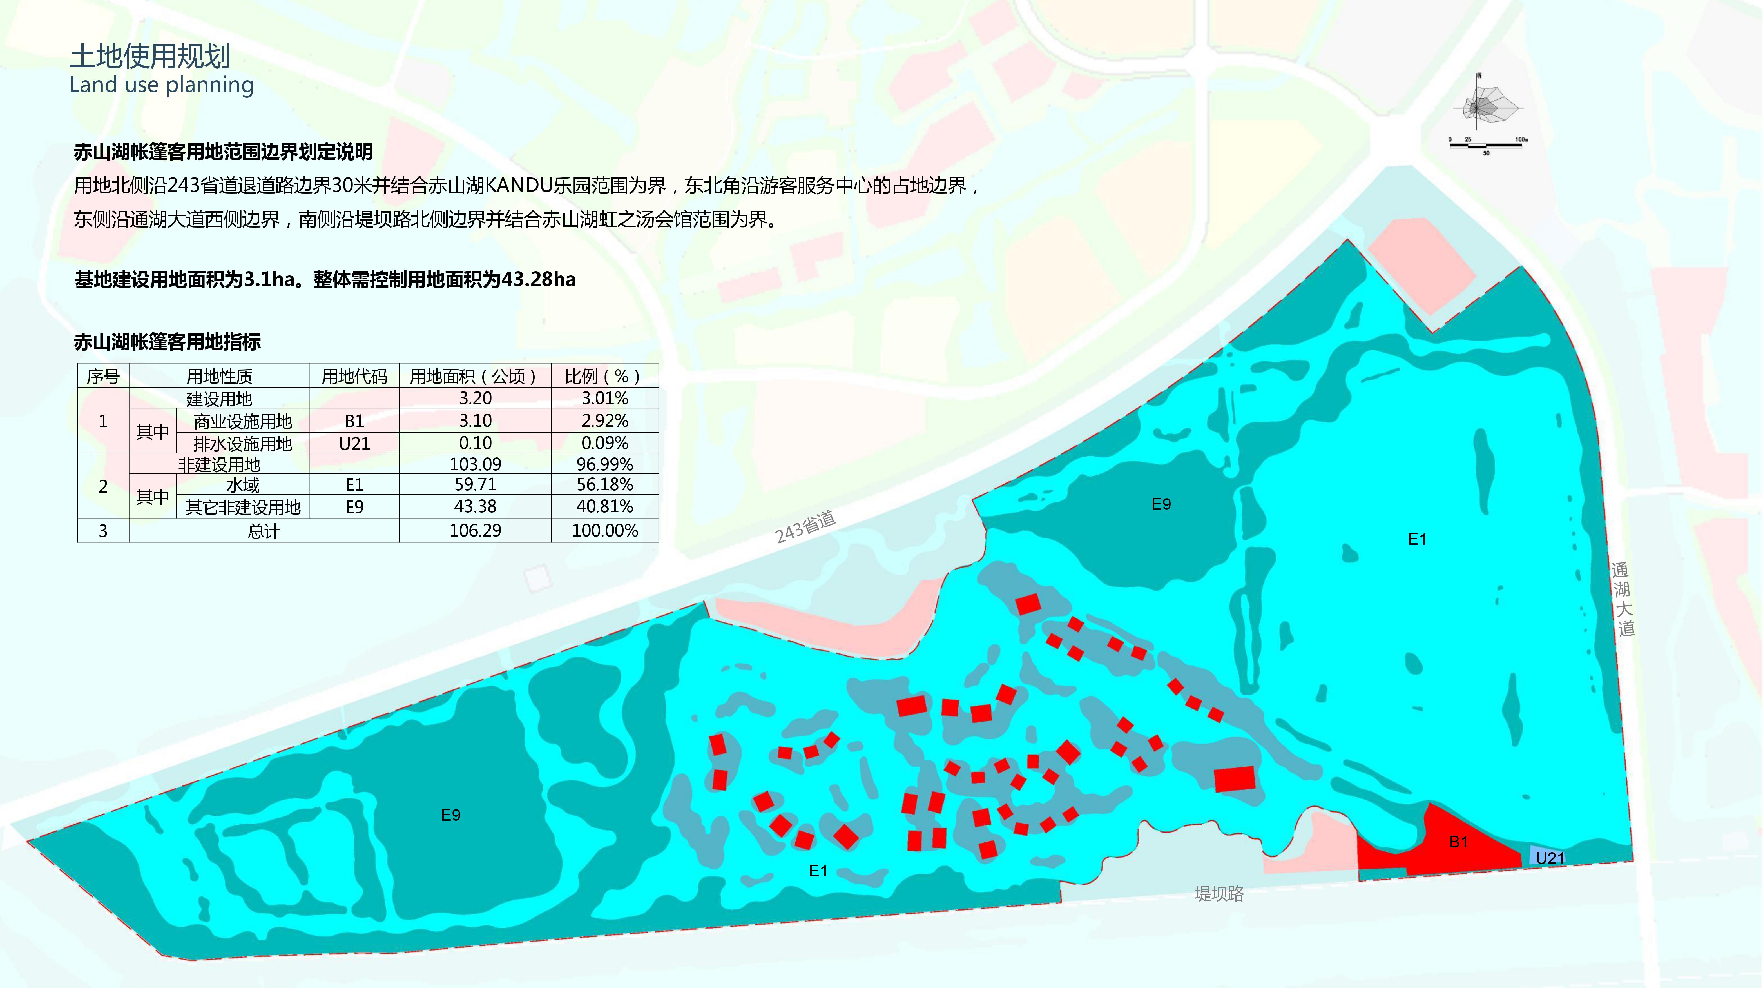The image size is (1763, 988).
Task: Click the paragraph line beginning "用地北侧沿243省道"
Action: [x=527, y=186]
